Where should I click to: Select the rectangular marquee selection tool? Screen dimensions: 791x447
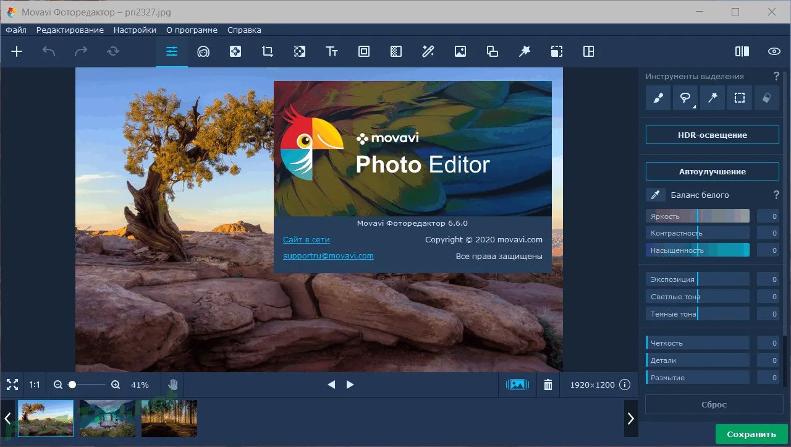click(x=740, y=98)
